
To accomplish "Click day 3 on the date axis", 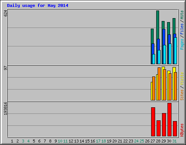I will [23, 141].
